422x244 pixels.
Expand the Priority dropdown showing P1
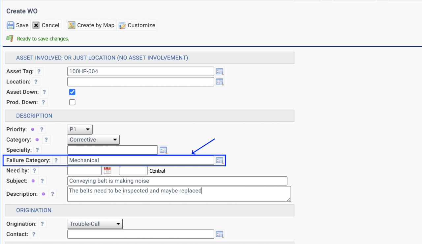(x=80, y=130)
